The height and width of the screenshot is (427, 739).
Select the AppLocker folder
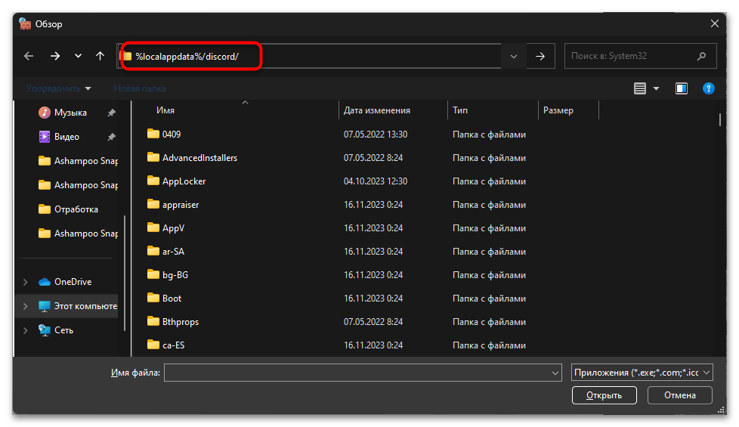tap(184, 181)
